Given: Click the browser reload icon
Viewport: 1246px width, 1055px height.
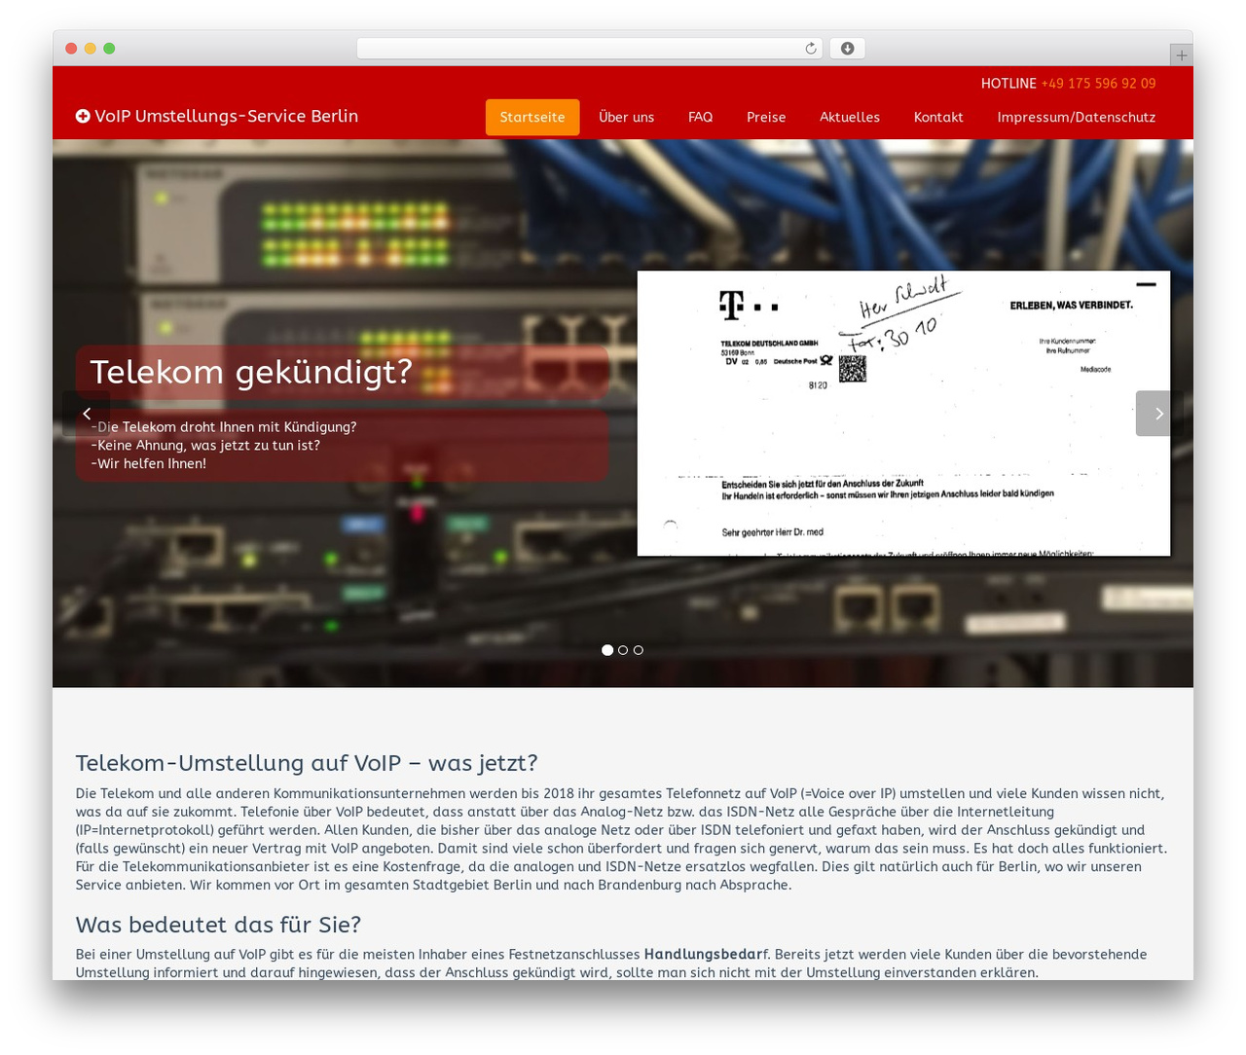Looking at the screenshot, I should pyautogui.click(x=810, y=49).
